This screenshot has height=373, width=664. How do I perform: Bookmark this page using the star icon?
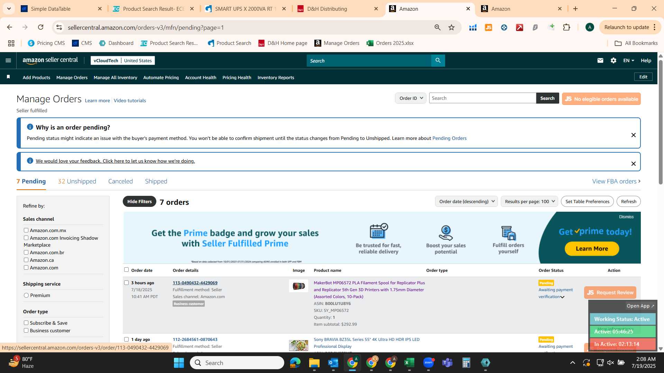[451, 27]
